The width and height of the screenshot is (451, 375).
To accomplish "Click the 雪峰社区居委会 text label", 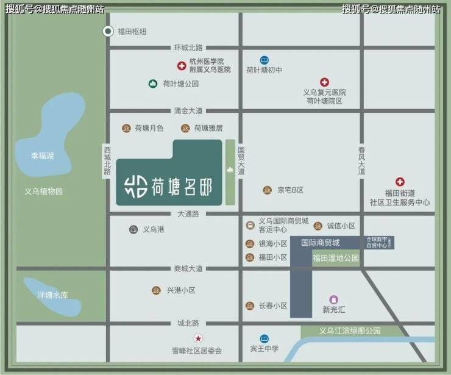I will (197, 351).
